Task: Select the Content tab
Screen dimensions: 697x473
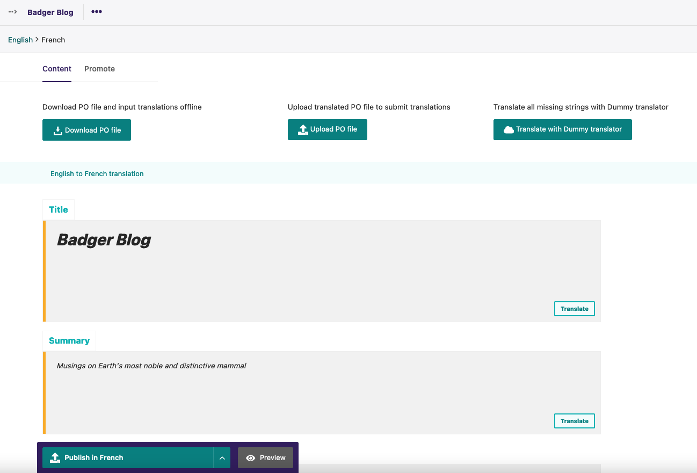Action: click(57, 69)
